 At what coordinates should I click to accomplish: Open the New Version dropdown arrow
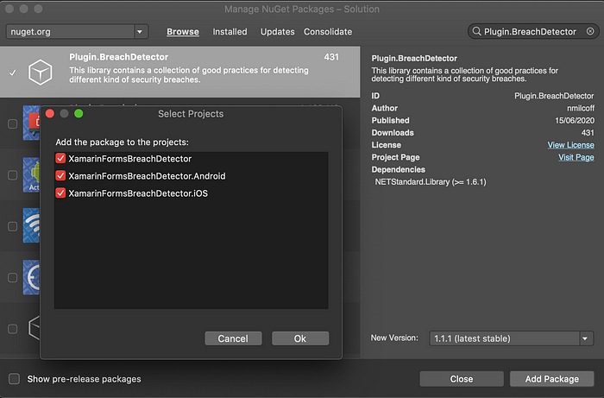coord(585,338)
